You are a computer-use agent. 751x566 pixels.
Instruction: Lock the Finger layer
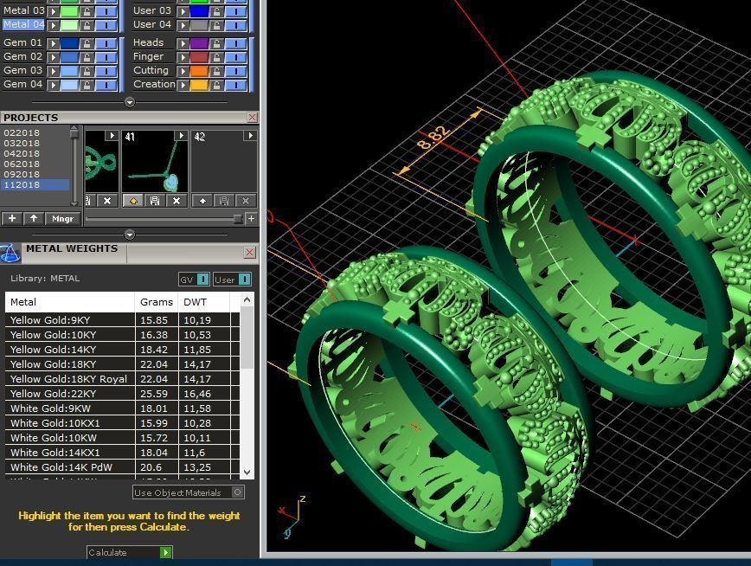[x=216, y=57]
